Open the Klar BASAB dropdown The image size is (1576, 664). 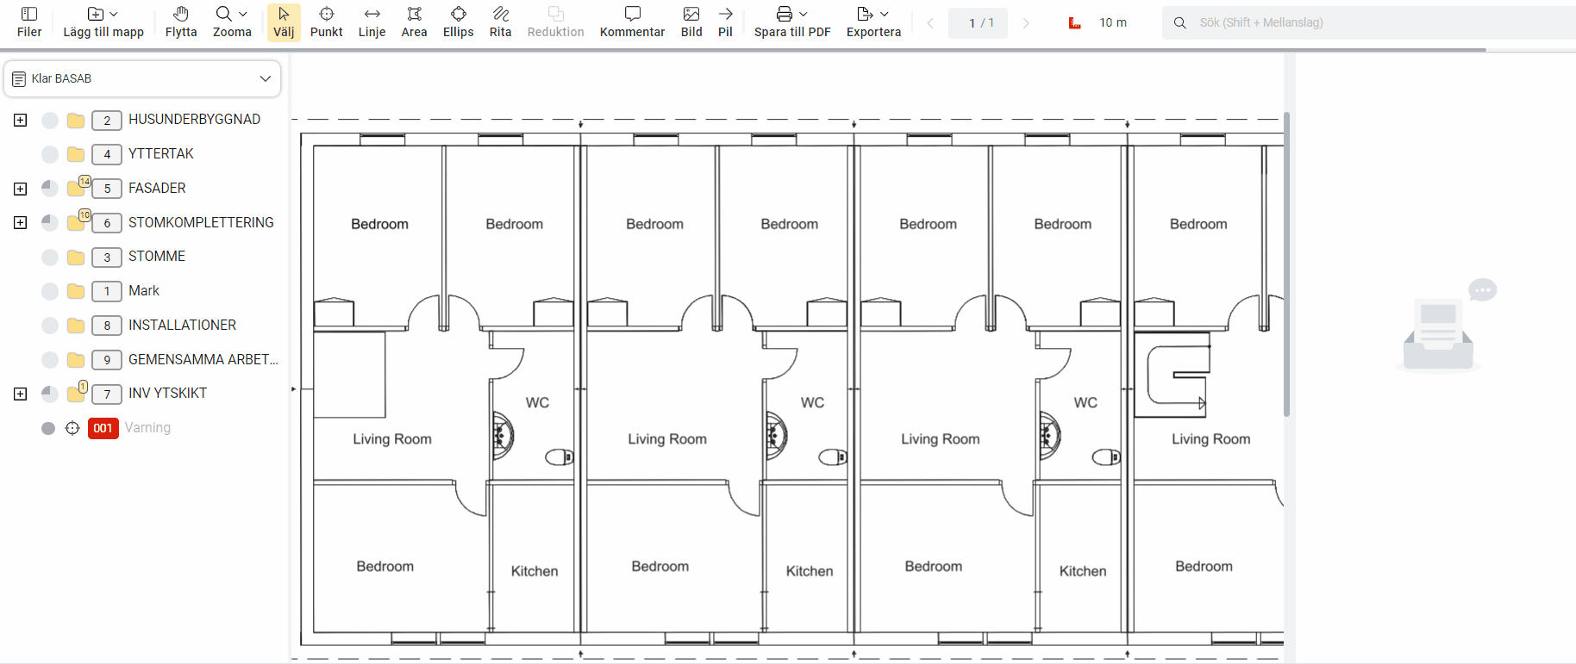point(142,78)
